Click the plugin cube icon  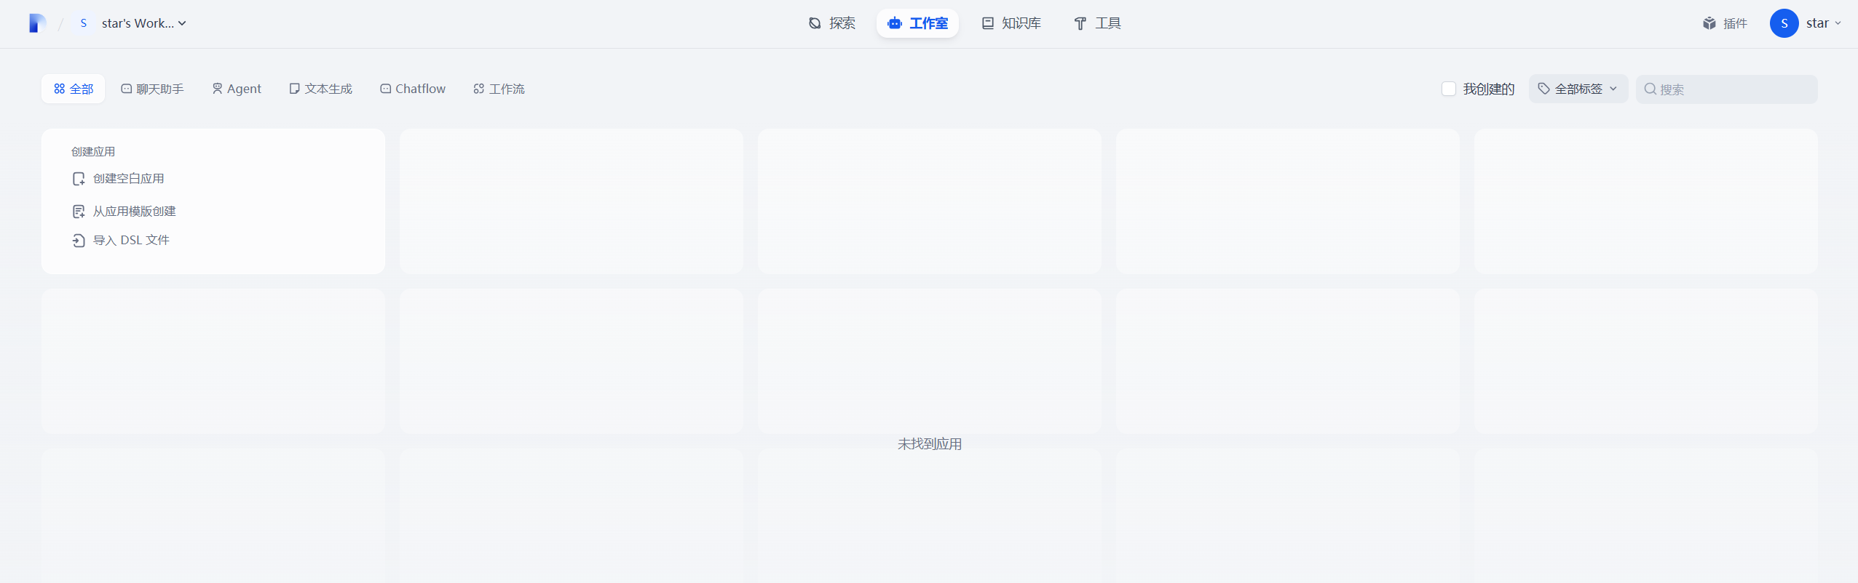(x=1709, y=23)
